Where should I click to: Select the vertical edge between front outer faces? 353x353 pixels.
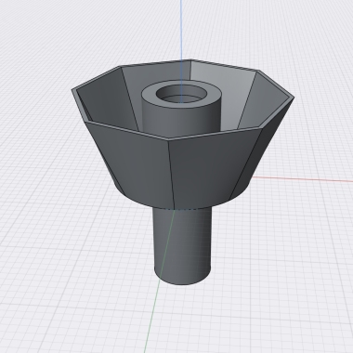coord(172,174)
